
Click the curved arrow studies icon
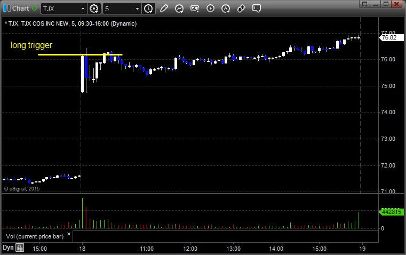(x=179, y=9)
